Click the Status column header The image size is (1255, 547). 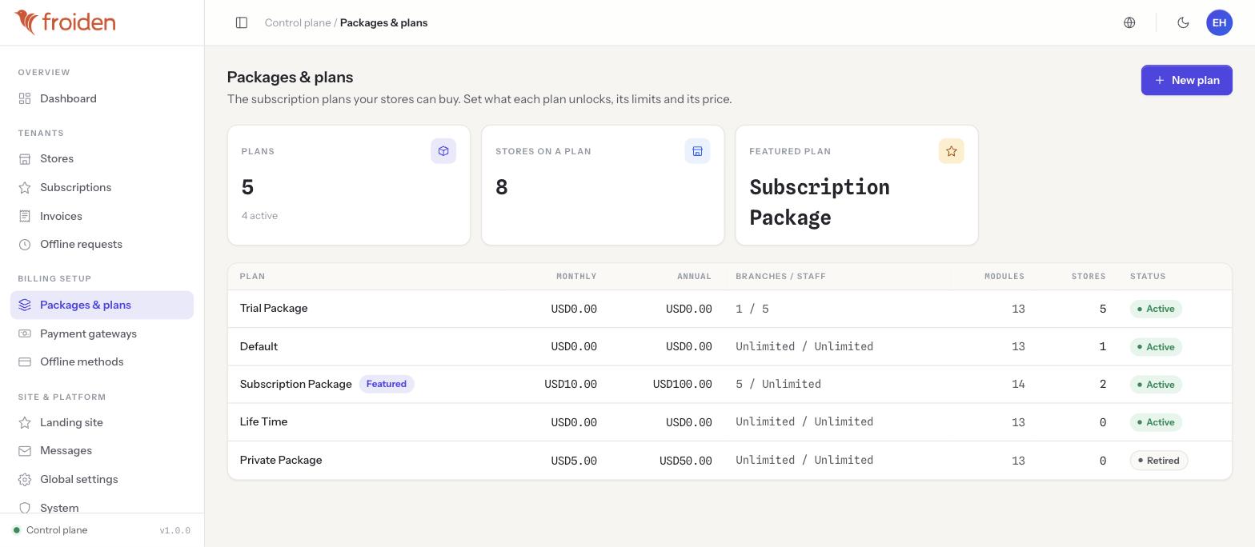tap(1148, 277)
